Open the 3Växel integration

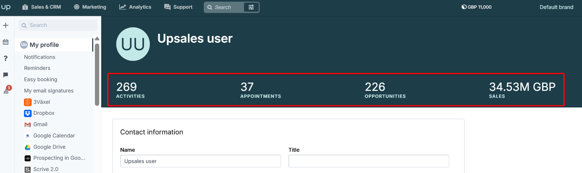pyautogui.click(x=42, y=102)
